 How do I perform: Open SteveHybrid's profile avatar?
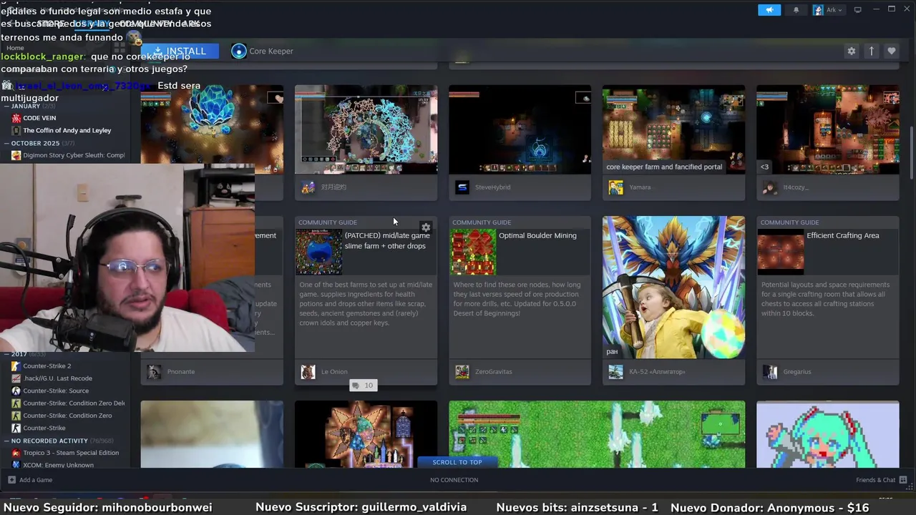(462, 187)
